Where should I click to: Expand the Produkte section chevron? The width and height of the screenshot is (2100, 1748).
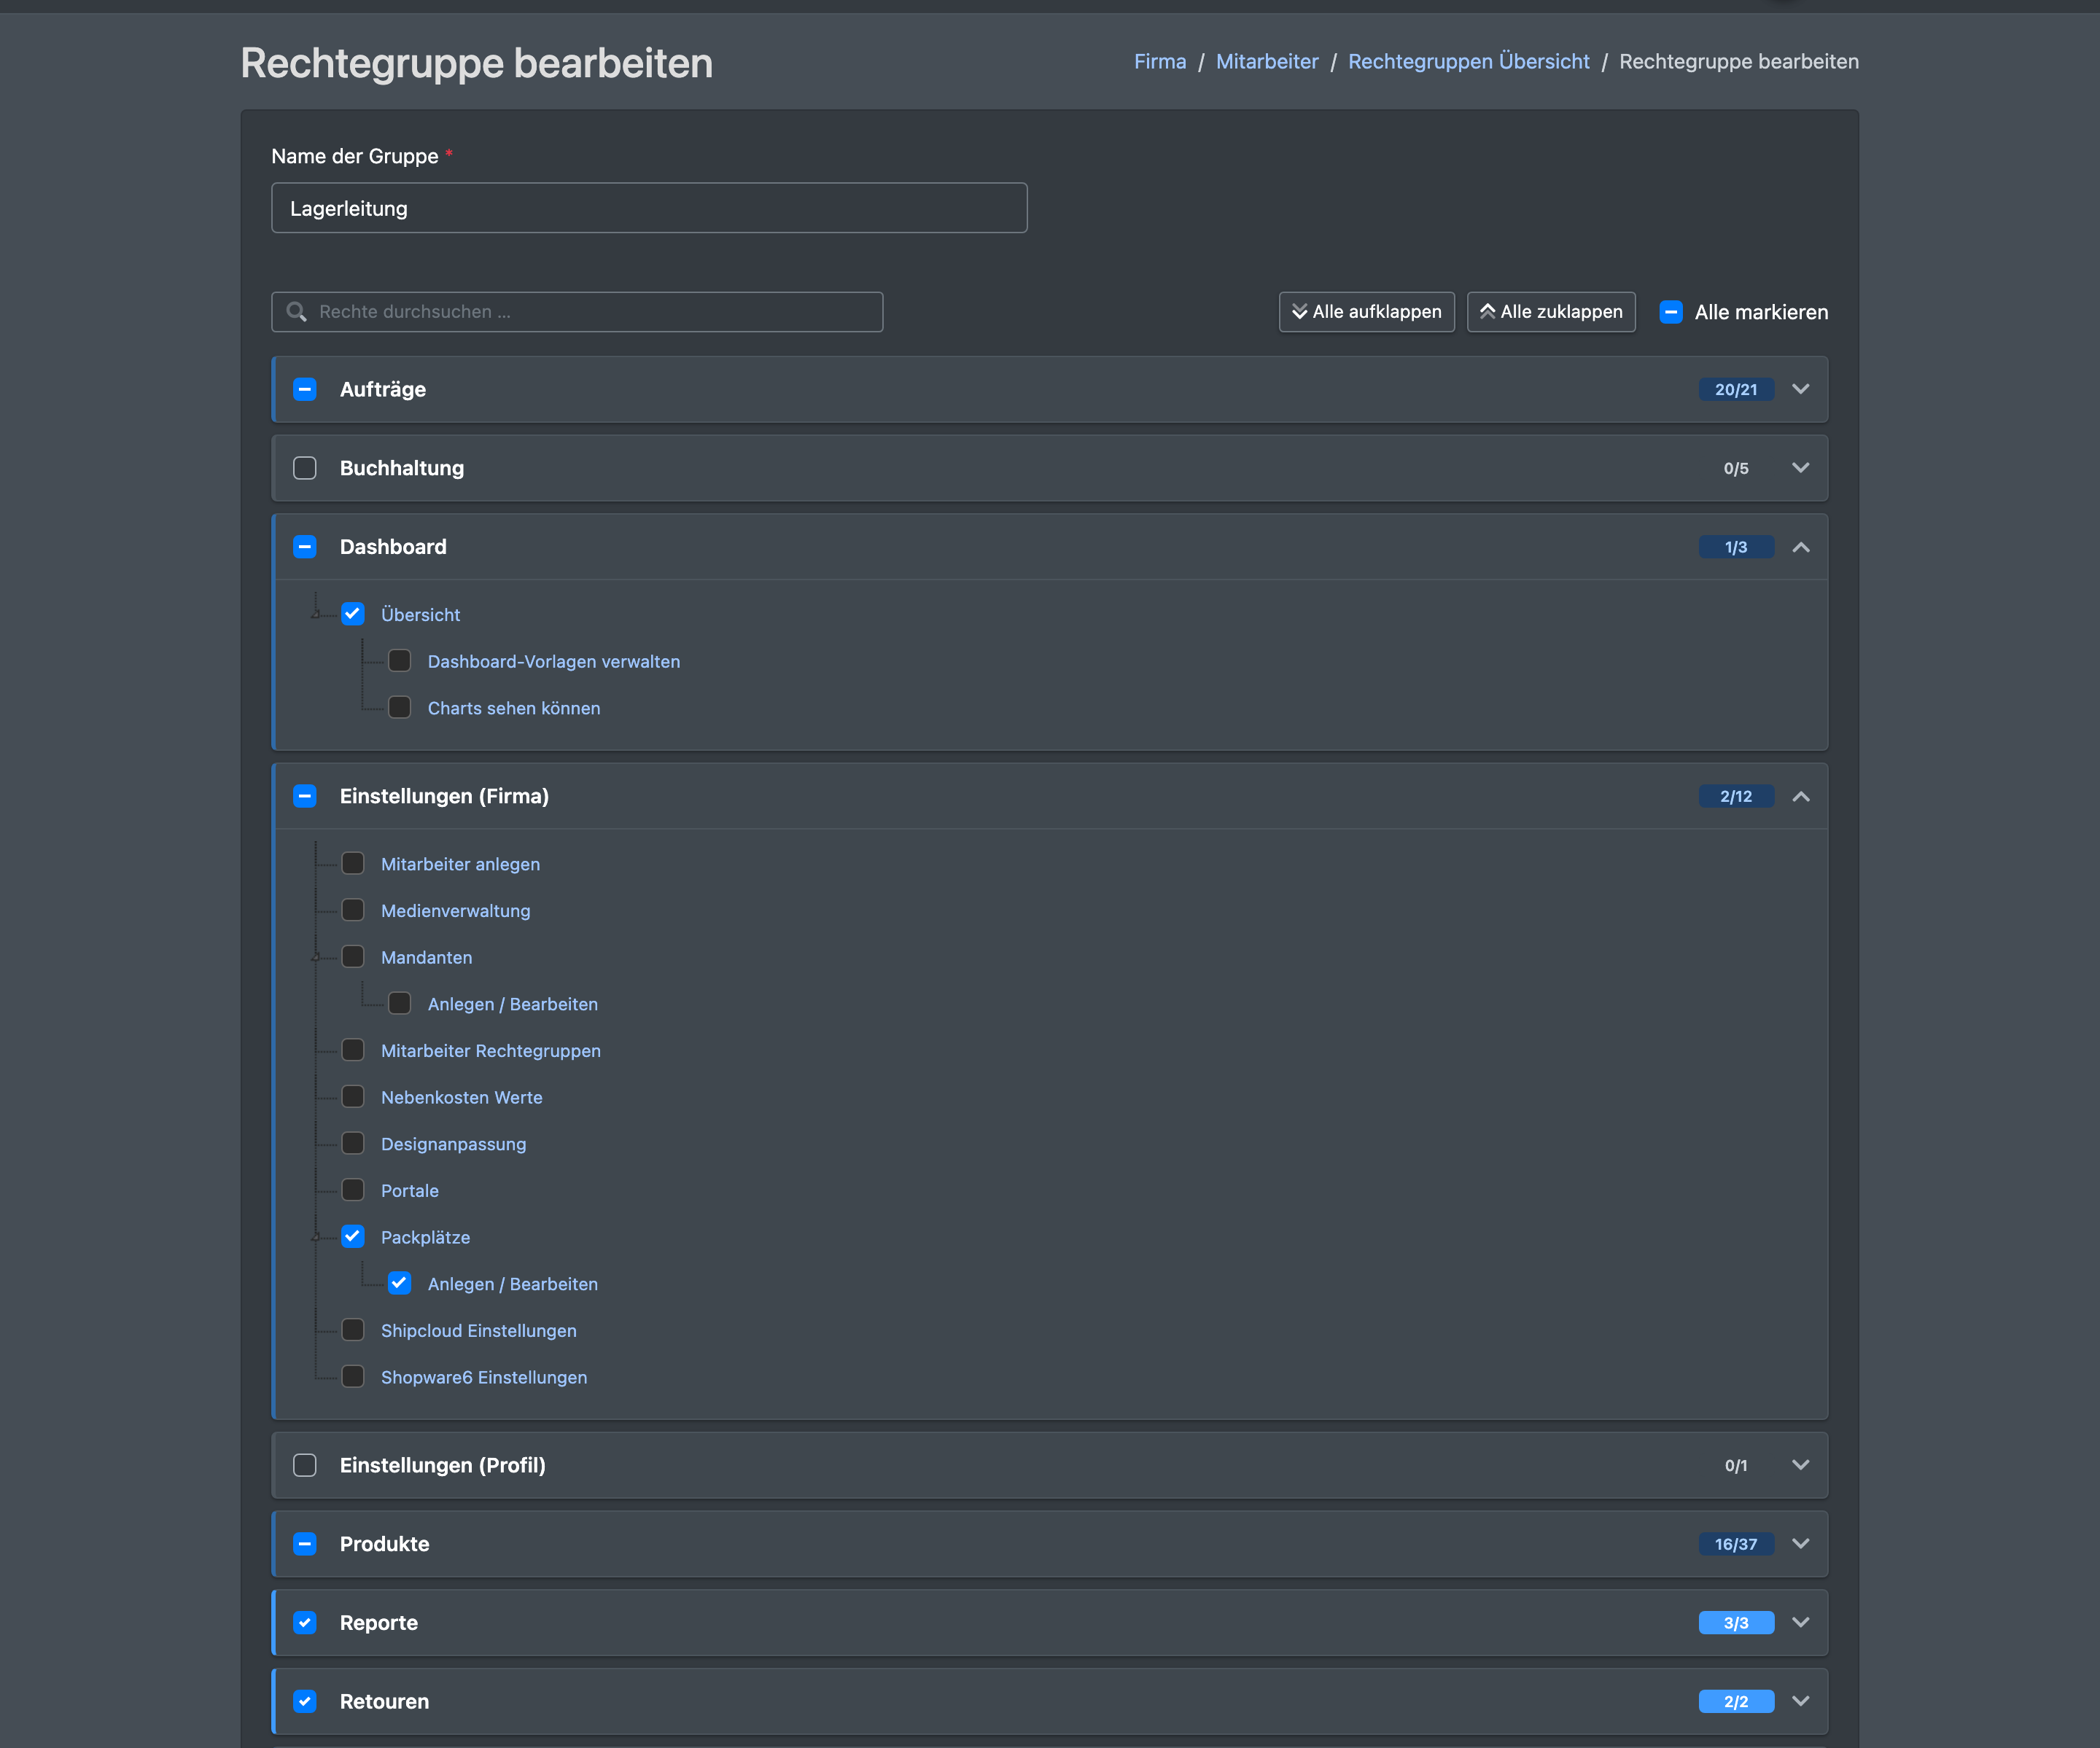tap(1800, 1544)
